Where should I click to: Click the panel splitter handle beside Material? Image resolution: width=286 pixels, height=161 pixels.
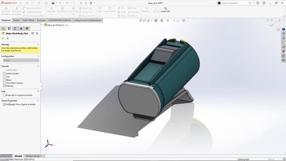tap(41, 86)
